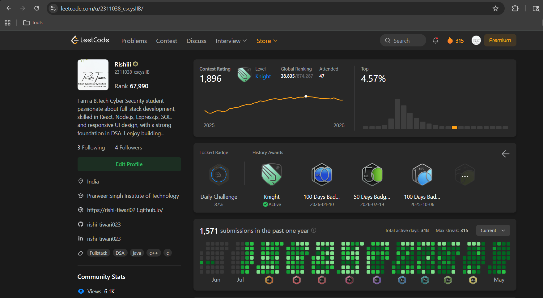The width and height of the screenshot is (543, 298).
Task: Go to the Contest page
Action: point(167,41)
